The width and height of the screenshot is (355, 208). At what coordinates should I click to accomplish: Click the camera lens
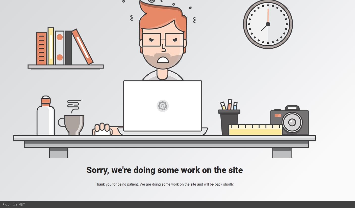point(292,123)
